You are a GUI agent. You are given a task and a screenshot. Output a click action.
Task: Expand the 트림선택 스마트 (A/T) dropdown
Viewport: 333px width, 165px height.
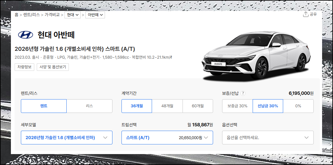[167, 138]
